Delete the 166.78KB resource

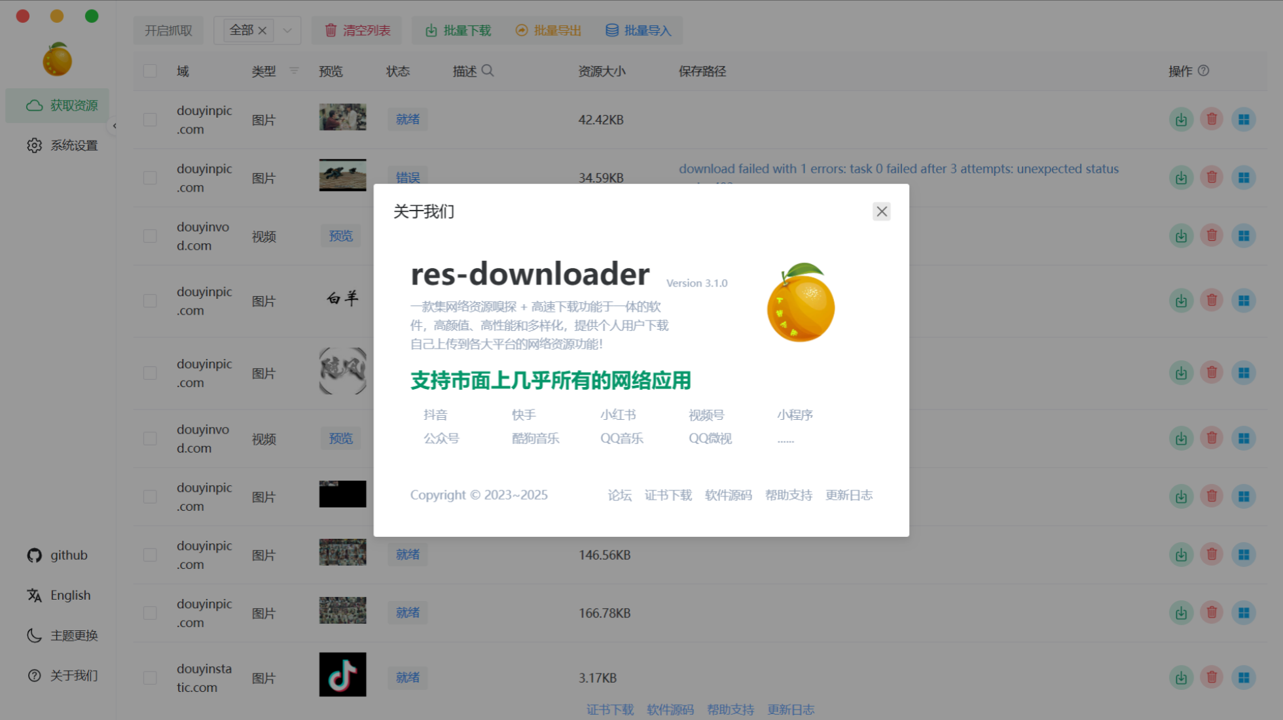coord(1212,613)
